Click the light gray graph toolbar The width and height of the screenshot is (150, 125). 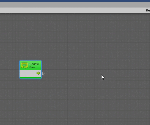click(72, 10)
